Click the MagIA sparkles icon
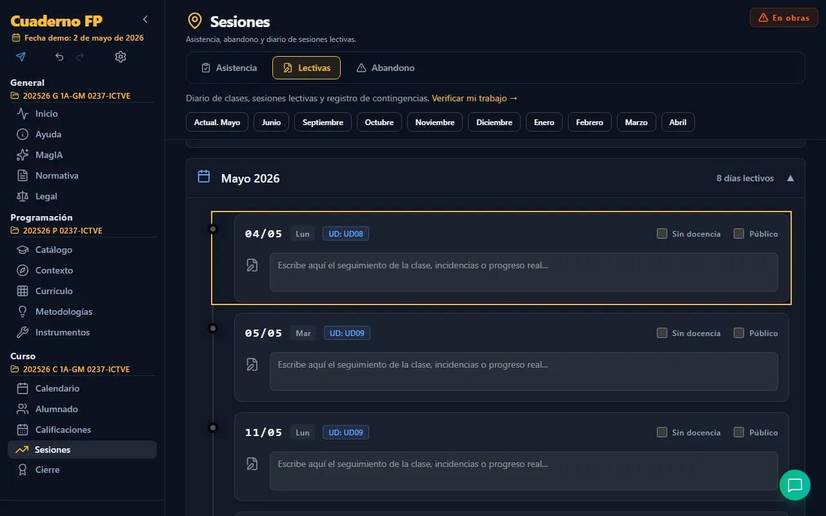 pyautogui.click(x=23, y=155)
